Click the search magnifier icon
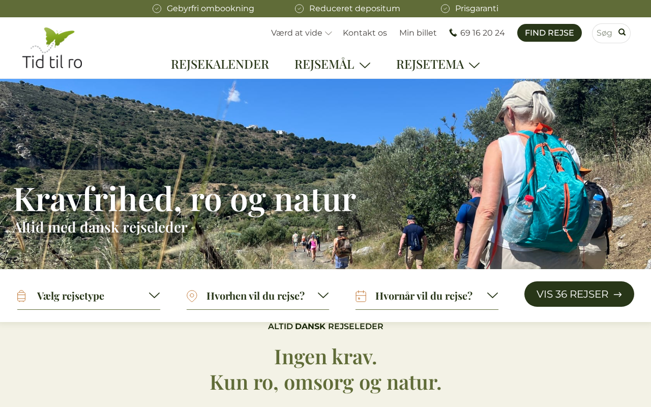Image resolution: width=651 pixels, height=407 pixels. [622, 33]
